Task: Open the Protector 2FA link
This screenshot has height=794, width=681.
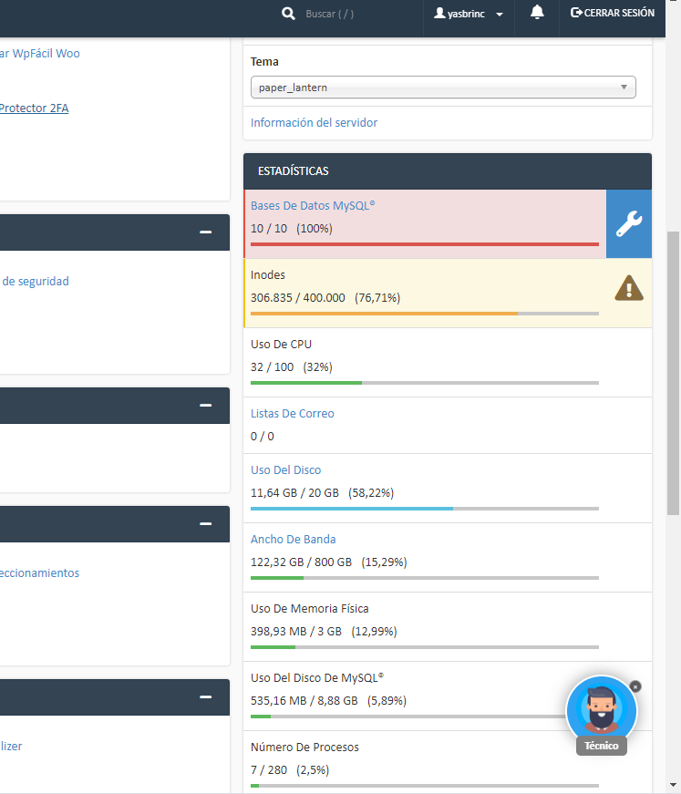Action: [x=34, y=108]
